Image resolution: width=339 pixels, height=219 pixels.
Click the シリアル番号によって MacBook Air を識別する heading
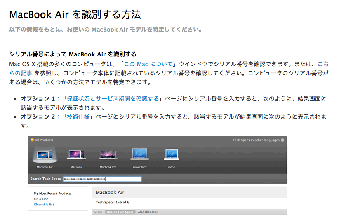coord(73,54)
